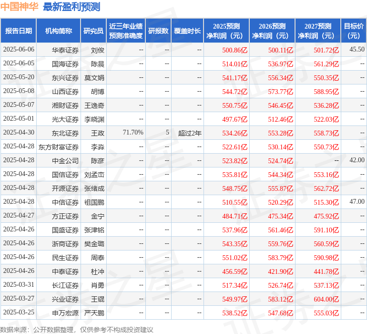Screen dimensions: 367x334
Task: Click the 近三年业绩预测准确度 column header
Action: click(x=126, y=31)
